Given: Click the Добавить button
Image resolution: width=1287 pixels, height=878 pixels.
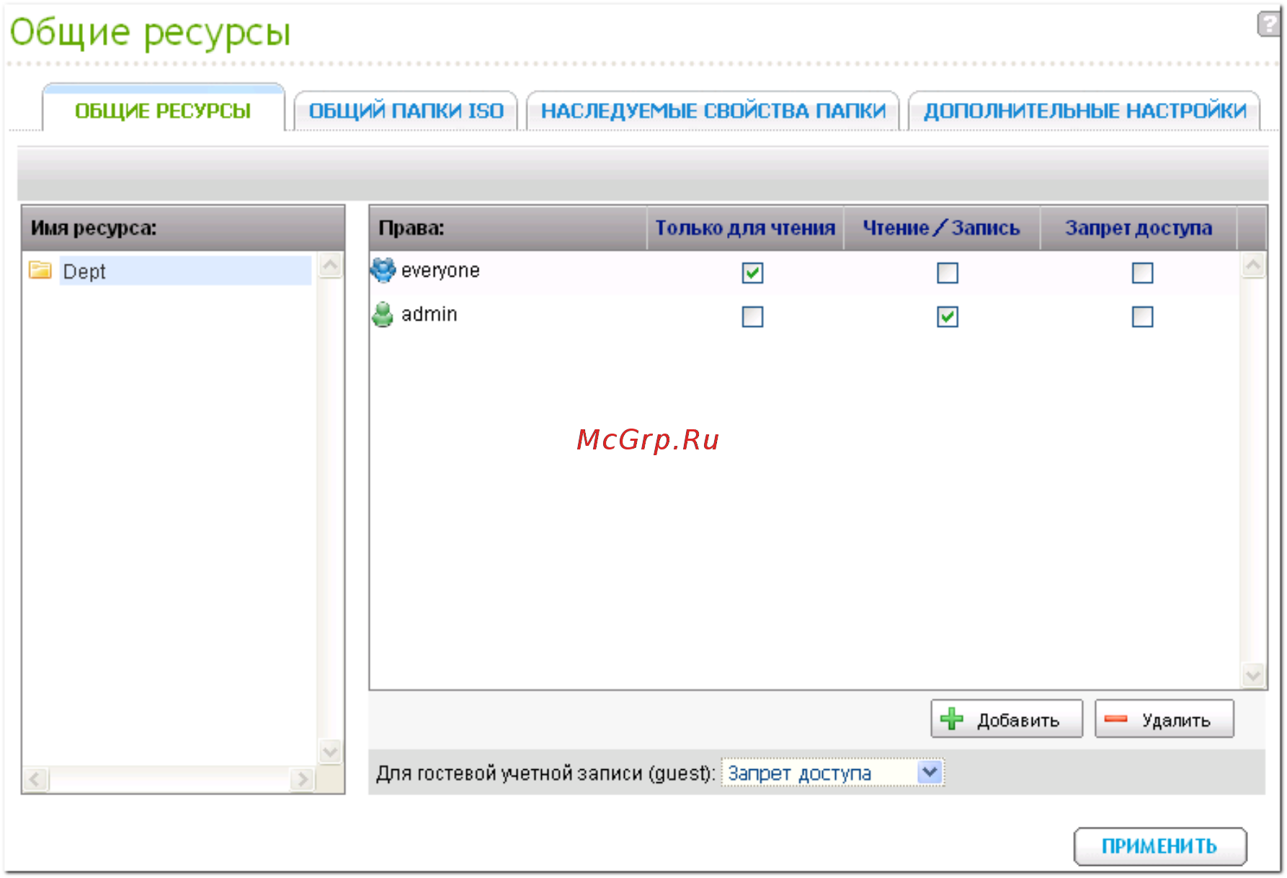Looking at the screenshot, I should tap(1007, 719).
